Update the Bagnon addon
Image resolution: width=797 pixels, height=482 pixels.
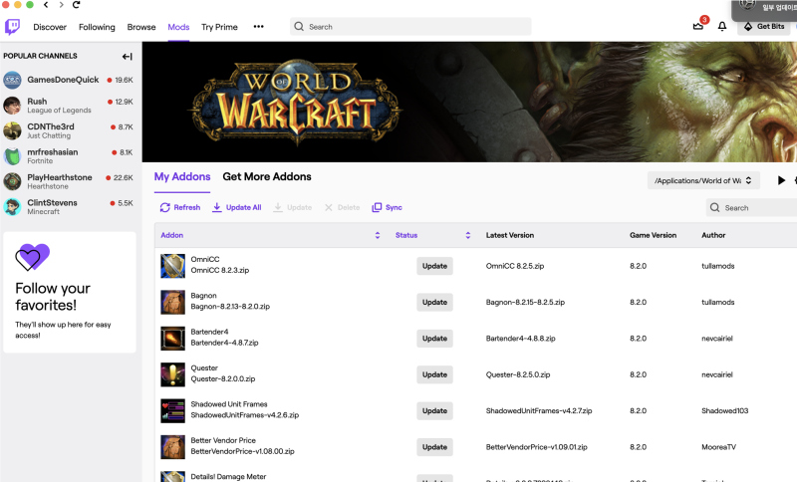[x=434, y=302]
